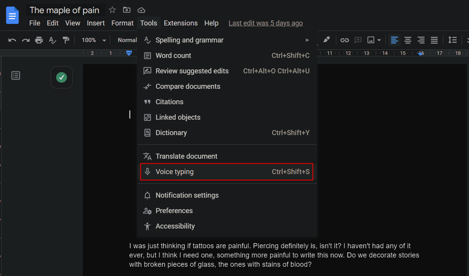Check the cloud save status icon
This screenshot has height=276, width=469.
click(141, 10)
